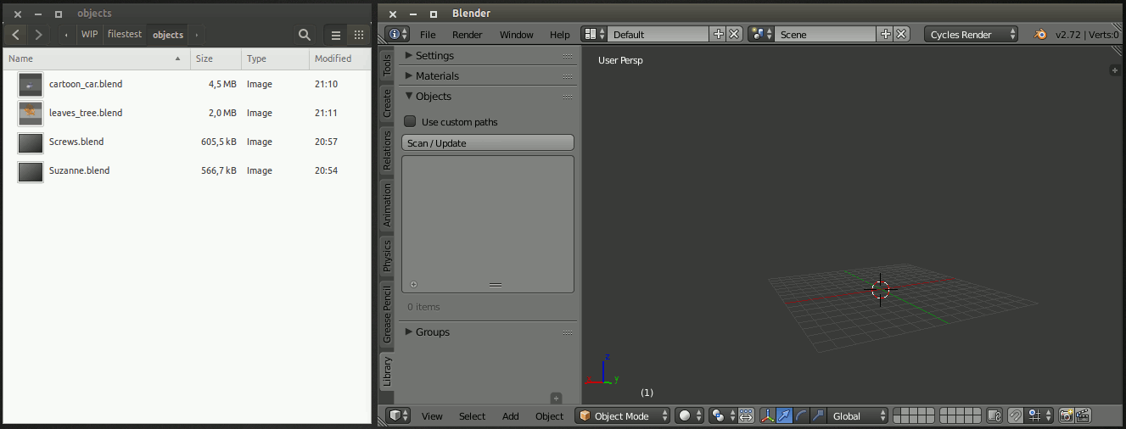Open the Window menu

516,35
